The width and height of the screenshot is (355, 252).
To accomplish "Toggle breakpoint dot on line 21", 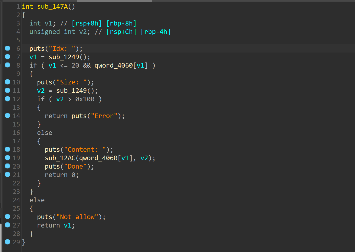I will point(8,174).
